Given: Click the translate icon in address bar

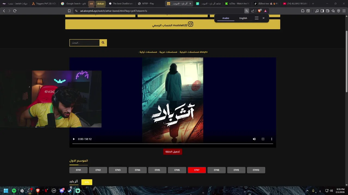Looking at the screenshot, I should pyautogui.click(x=247, y=11).
